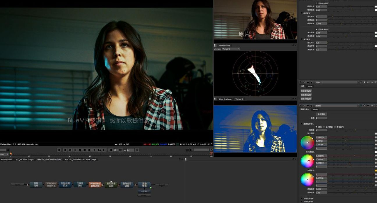Select the Vectorscope tab
Image resolution: width=377 pixels, height=203 pixels.
[224, 46]
